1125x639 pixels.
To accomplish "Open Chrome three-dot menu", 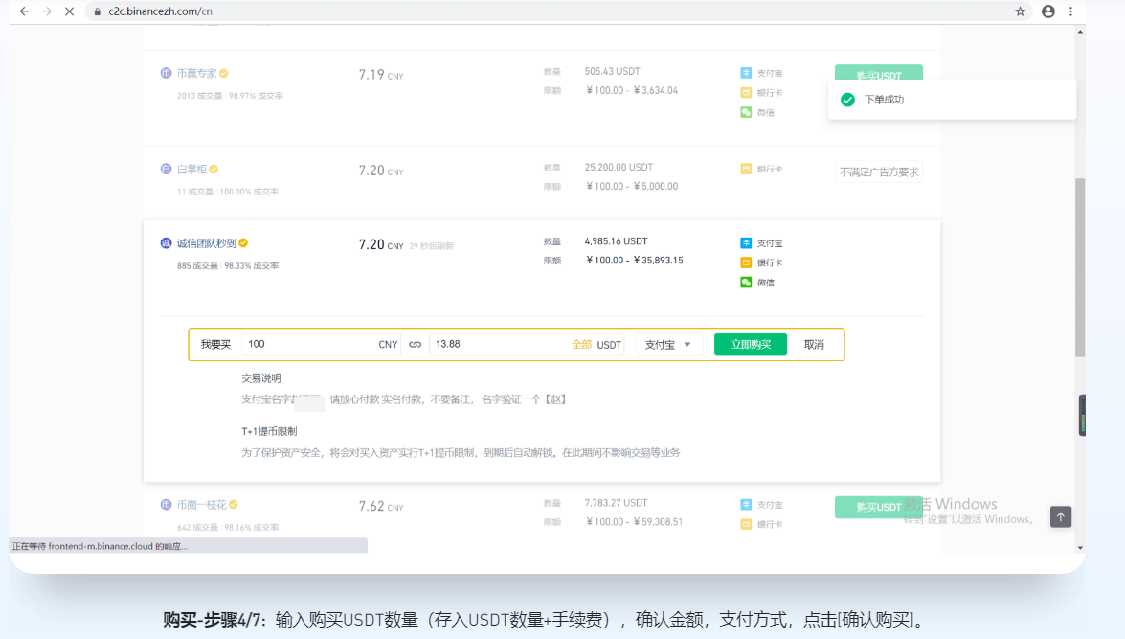I will click(x=1071, y=11).
